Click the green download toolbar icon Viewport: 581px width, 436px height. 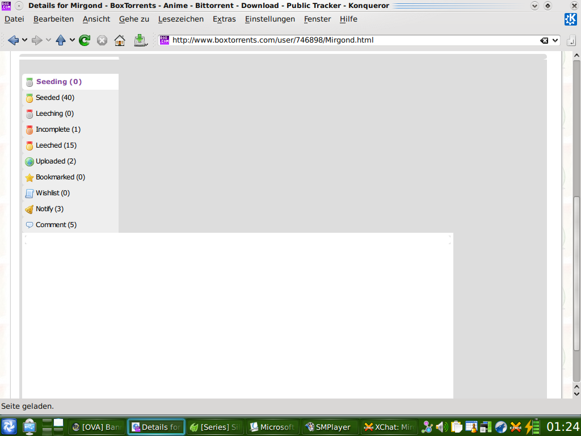(x=140, y=40)
